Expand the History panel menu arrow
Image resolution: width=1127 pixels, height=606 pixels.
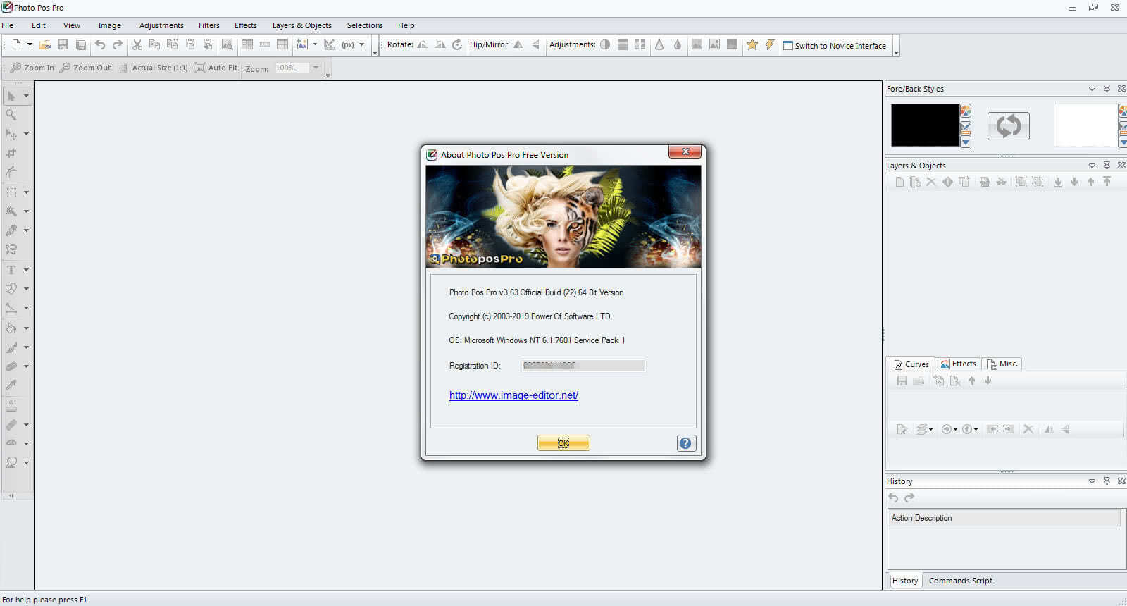1092,481
